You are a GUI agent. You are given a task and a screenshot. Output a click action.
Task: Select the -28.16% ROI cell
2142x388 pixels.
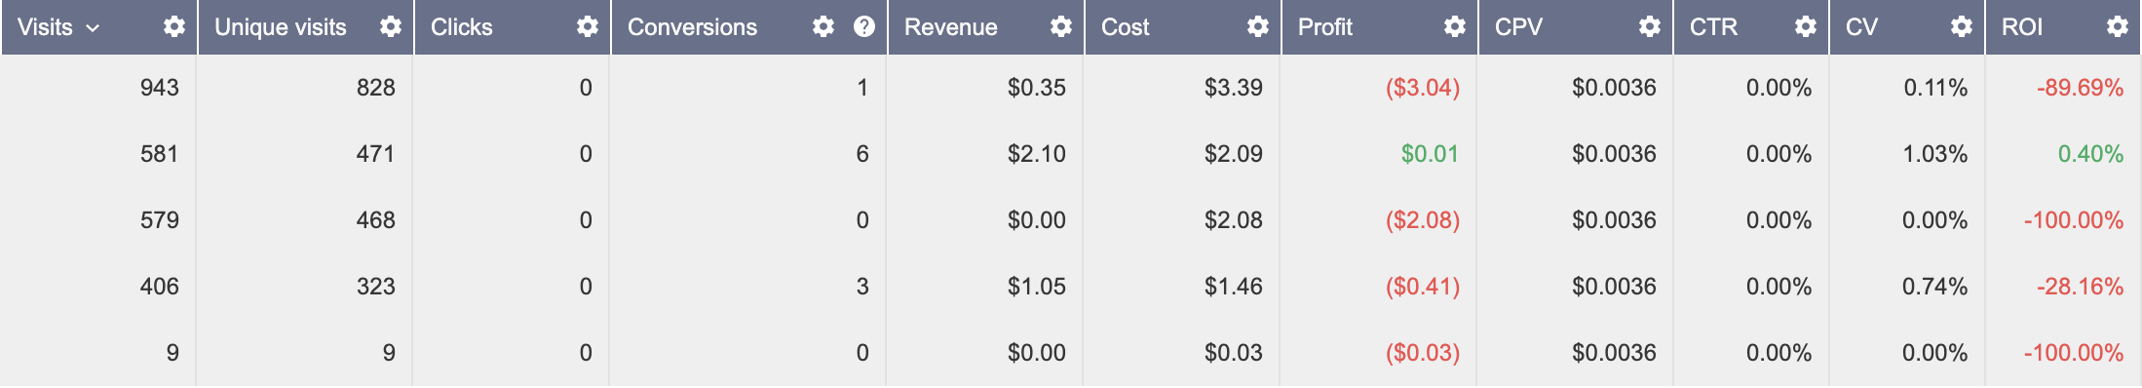point(2080,287)
